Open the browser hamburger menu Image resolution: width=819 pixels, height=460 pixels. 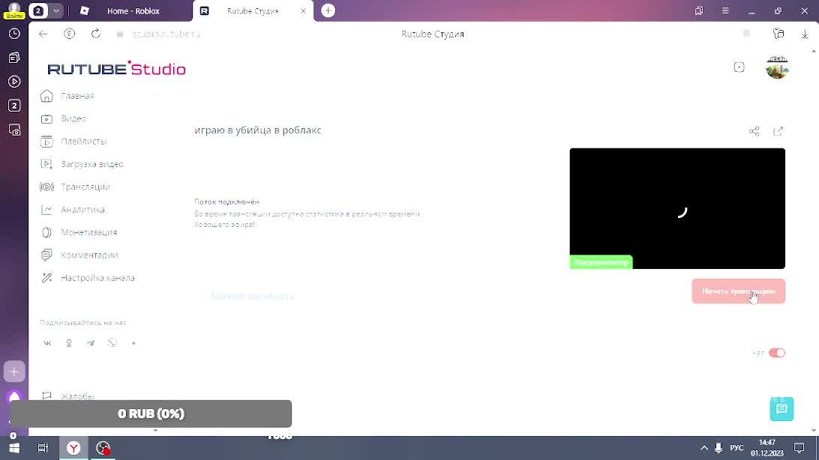725,11
